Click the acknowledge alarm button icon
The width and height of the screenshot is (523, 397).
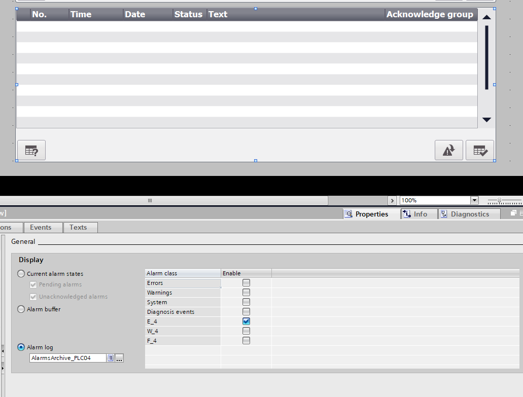click(479, 150)
